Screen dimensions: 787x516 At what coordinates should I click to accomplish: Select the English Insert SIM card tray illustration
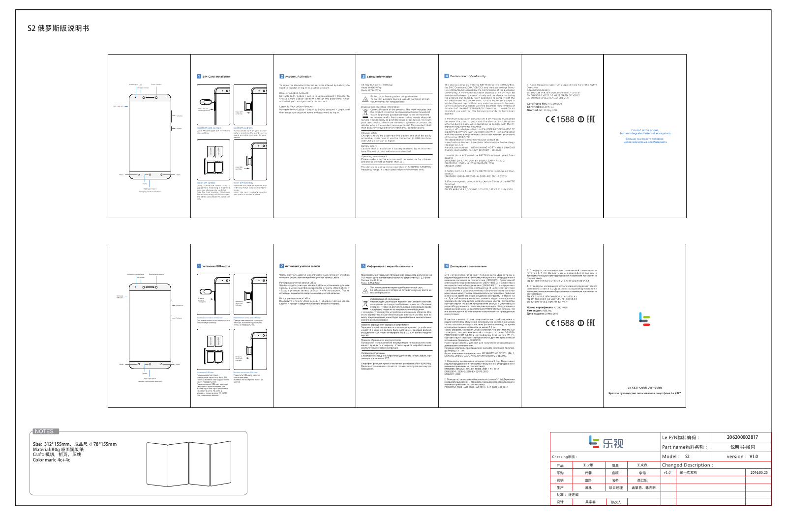[250, 159]
